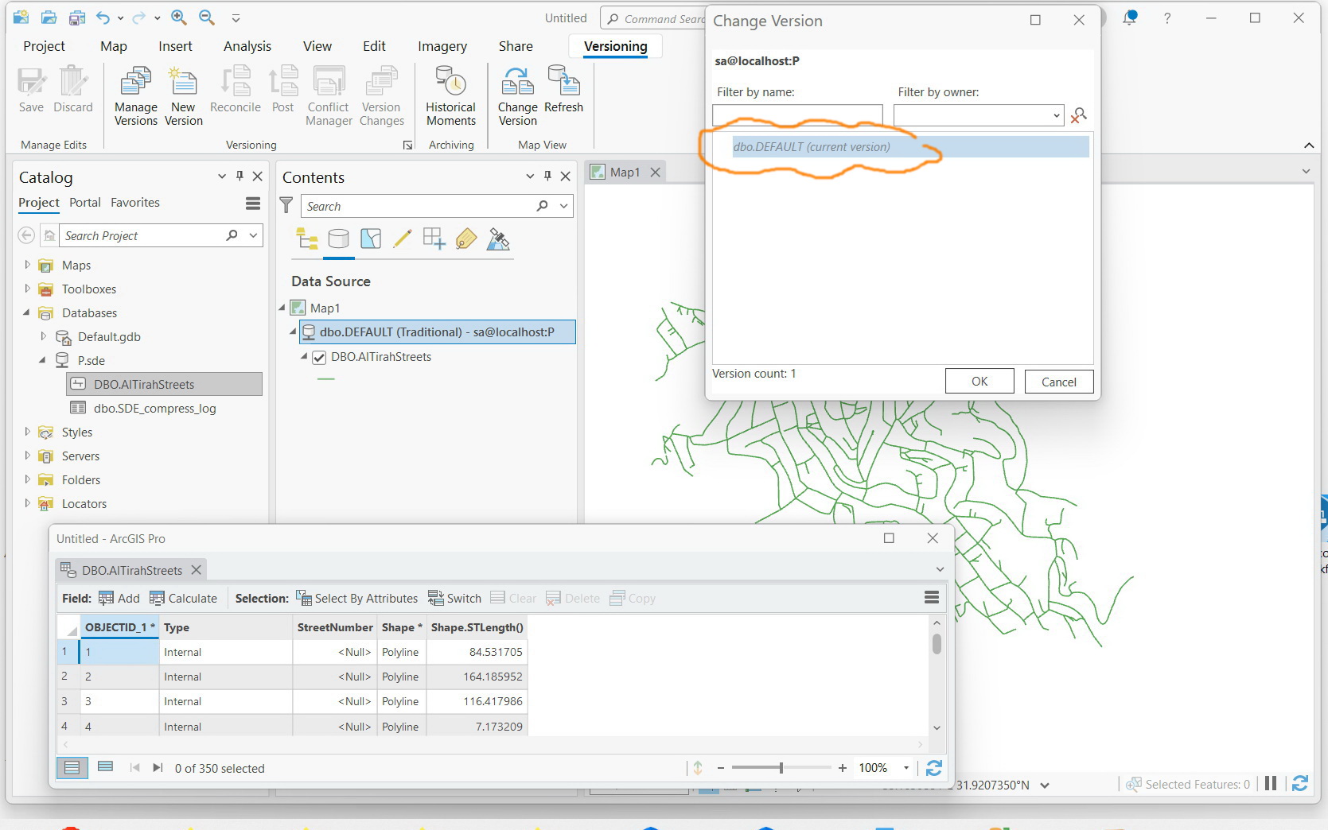Open the Conflict Manager

tap(328, 94)
